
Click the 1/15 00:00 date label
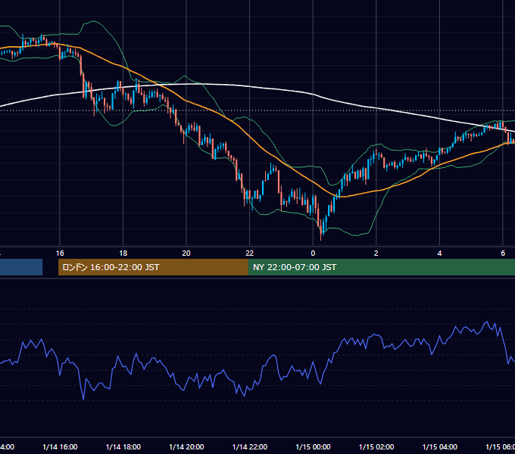pos(313,447)
